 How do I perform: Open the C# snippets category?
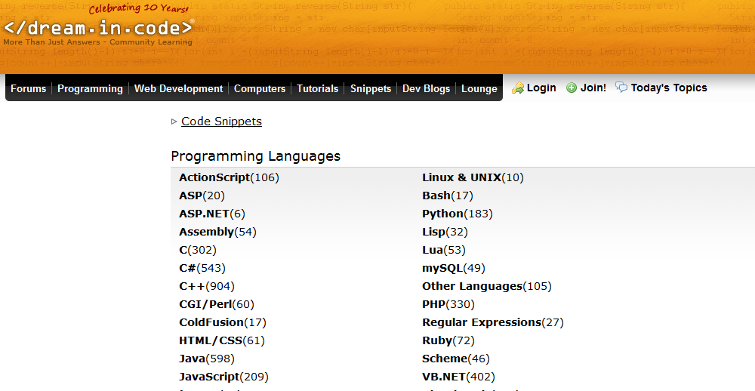pos(188,268)
